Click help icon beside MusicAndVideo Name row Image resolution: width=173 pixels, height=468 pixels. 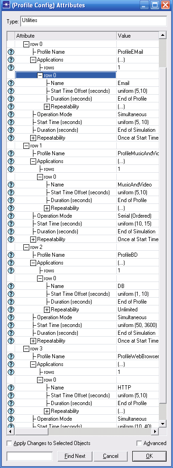(11, 185)
